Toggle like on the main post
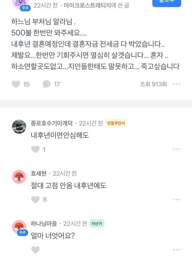This screenshot has width=192, height=266. click(16, 84)
